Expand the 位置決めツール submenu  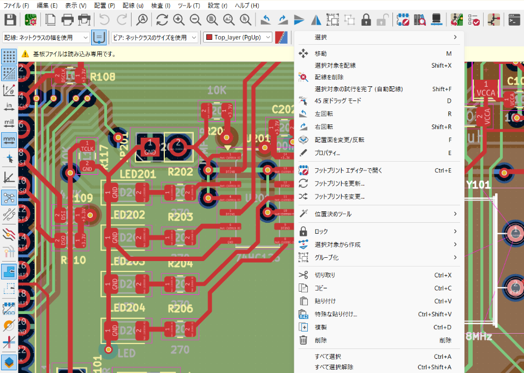379,214
